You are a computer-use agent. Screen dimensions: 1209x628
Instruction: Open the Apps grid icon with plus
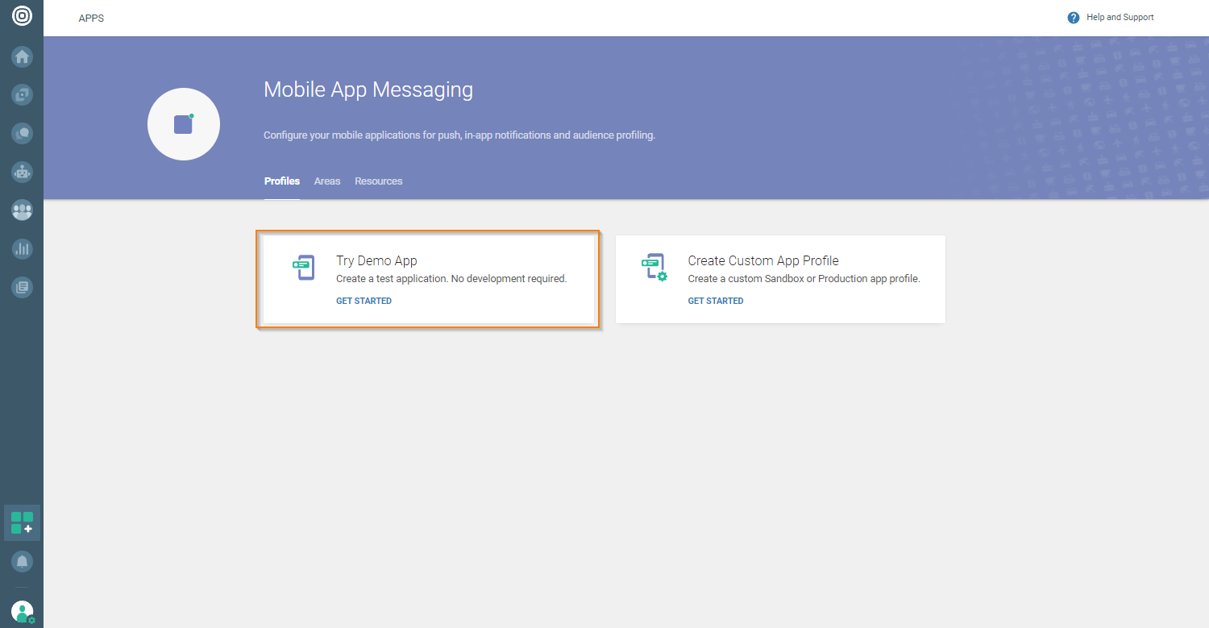pyautogui.click(x=22, y=522)
